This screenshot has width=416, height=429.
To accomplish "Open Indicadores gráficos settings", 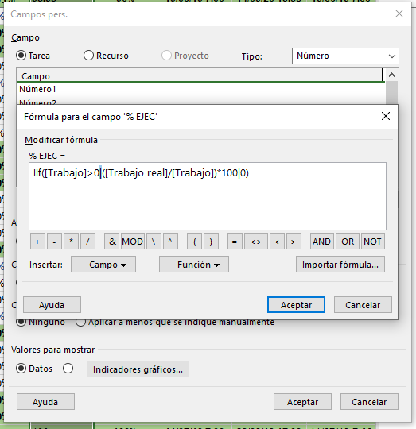I will pos(138,369).
